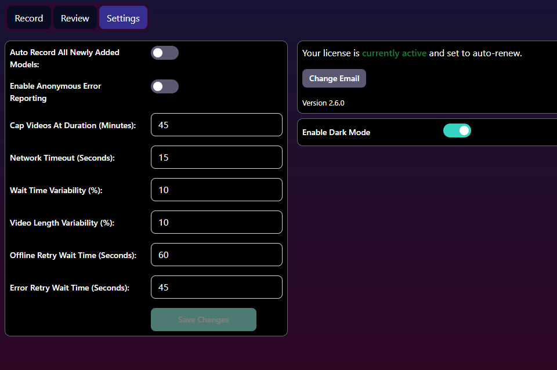Click the Save Changes button
Screen dimensions: 557x370
click(x=203, y=320)
